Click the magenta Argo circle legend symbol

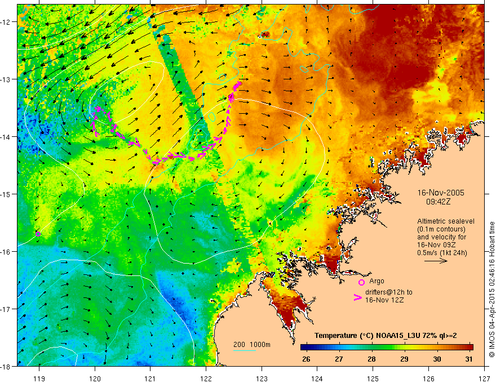point(361,282)
